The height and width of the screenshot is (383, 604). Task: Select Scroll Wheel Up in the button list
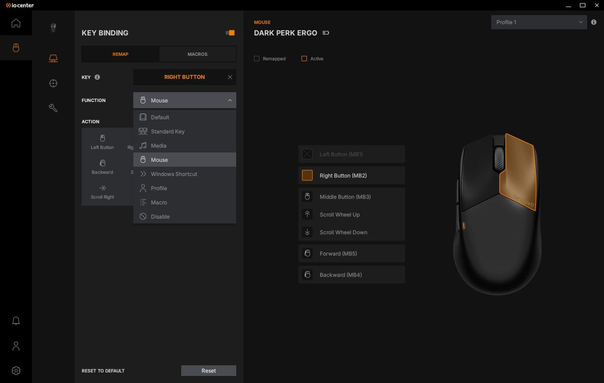352,214
